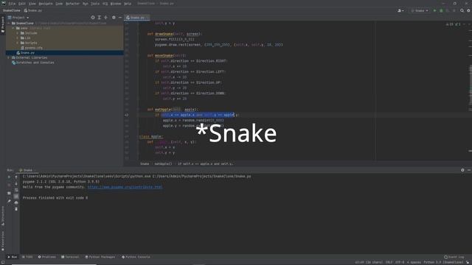This screenshot has height=265, width=472.
Task: Select pyvenv.cfg in project tree
Action: coord(32,48)
